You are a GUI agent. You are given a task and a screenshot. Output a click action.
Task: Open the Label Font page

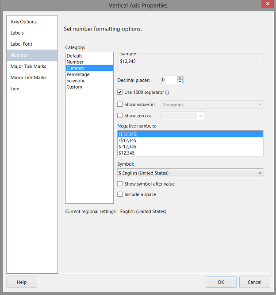[x=22, y=44]
